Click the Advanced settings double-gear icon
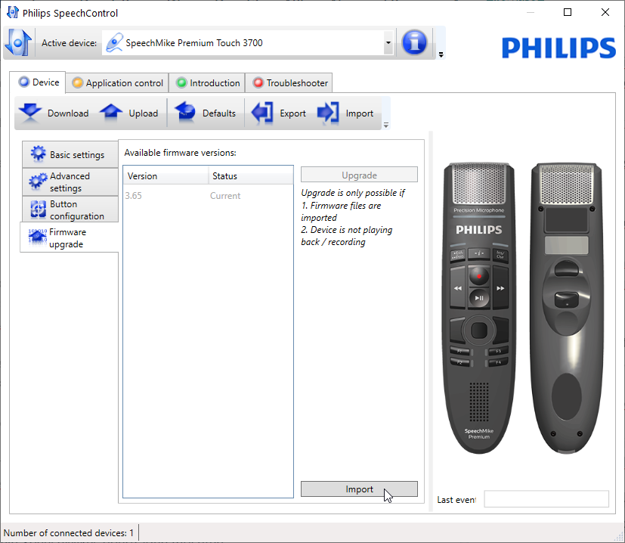 38,182
